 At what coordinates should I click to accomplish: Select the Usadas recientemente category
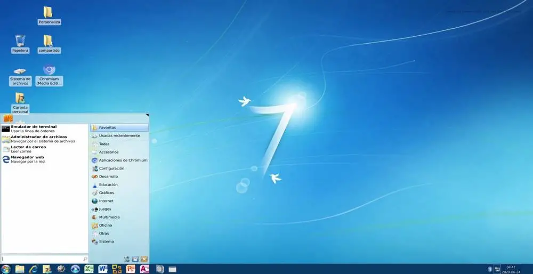(119, 135)
